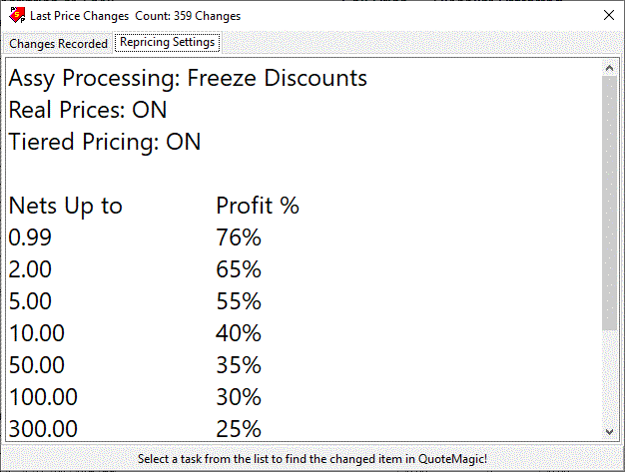Click the vertical scrollbar thumb
Viewport: 625px width, 472px height.
pyautogui.click(x=610, y=200)
